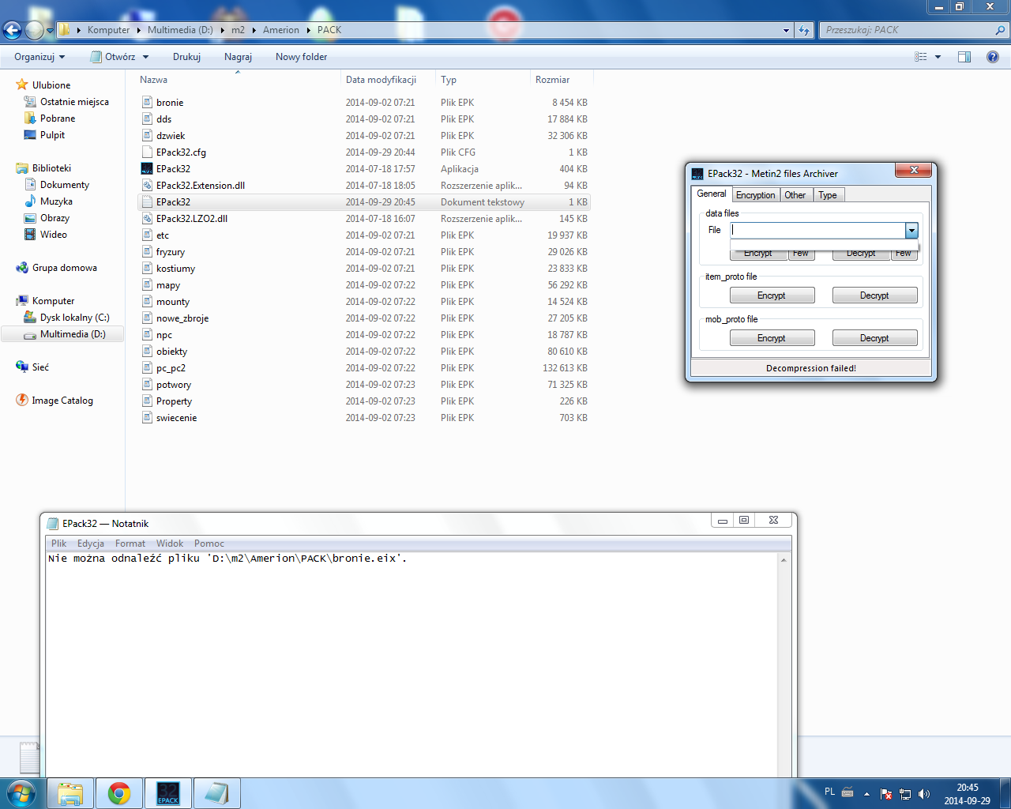Switch to EPACK taskbar icon

pos(168,793)
